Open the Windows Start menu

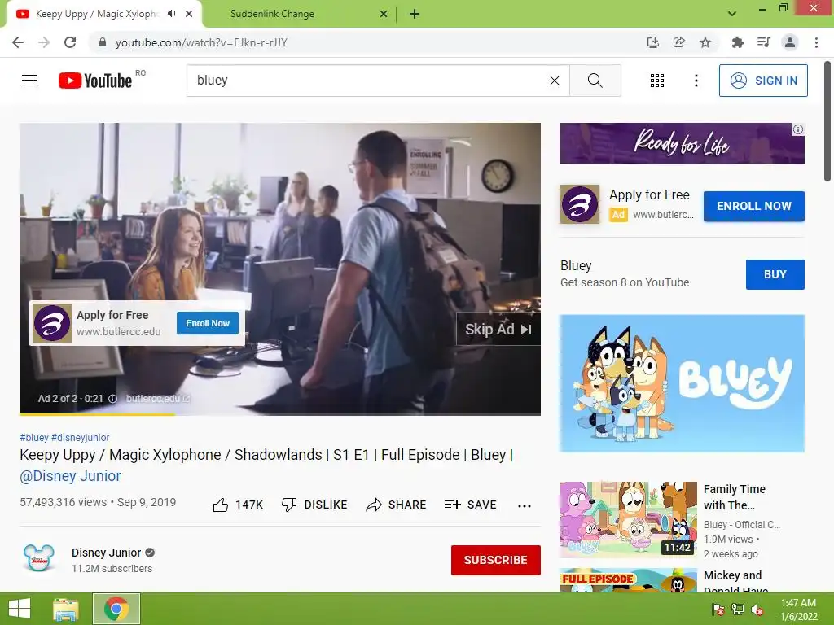(x=20, y=609)
